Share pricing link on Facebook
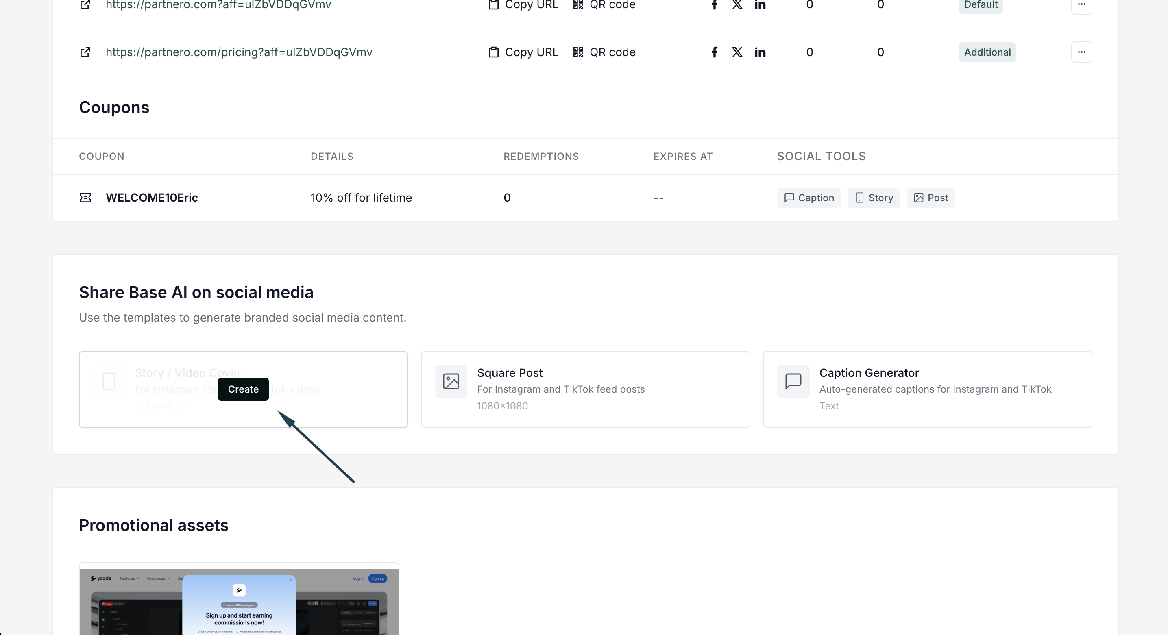Screen dimensions: 1168x635 pyautogui.click(x=714, y=52)
